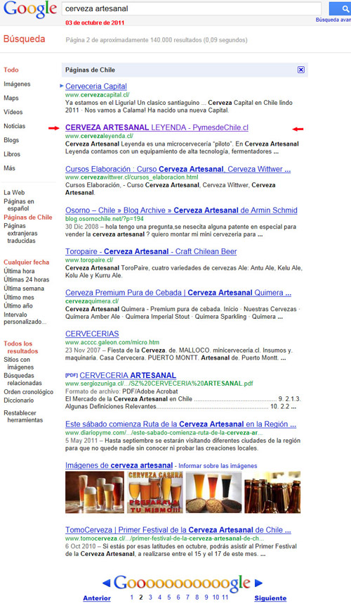Click inside the cerveza artesanal search field
The image size is (351, 606).
coord(192,8)
